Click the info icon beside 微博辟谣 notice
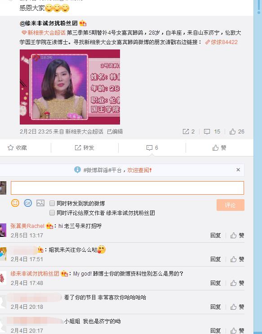Screen dimensions: 262x334 (x=77, y=170)
